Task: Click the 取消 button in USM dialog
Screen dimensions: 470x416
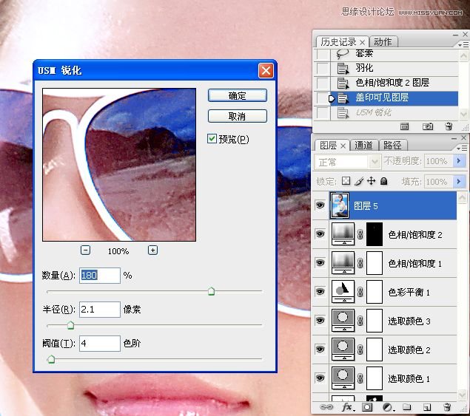Action: coord(237,116)
